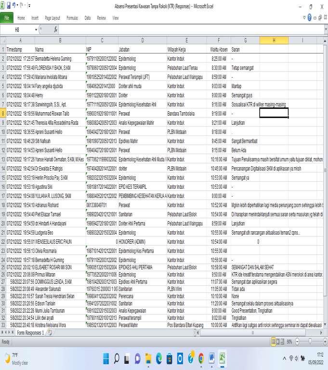Image resolution: width=328 pixels, height=370 pixels.
Task: Click the zoom out minus button
Action: click(x=297, y=341)
